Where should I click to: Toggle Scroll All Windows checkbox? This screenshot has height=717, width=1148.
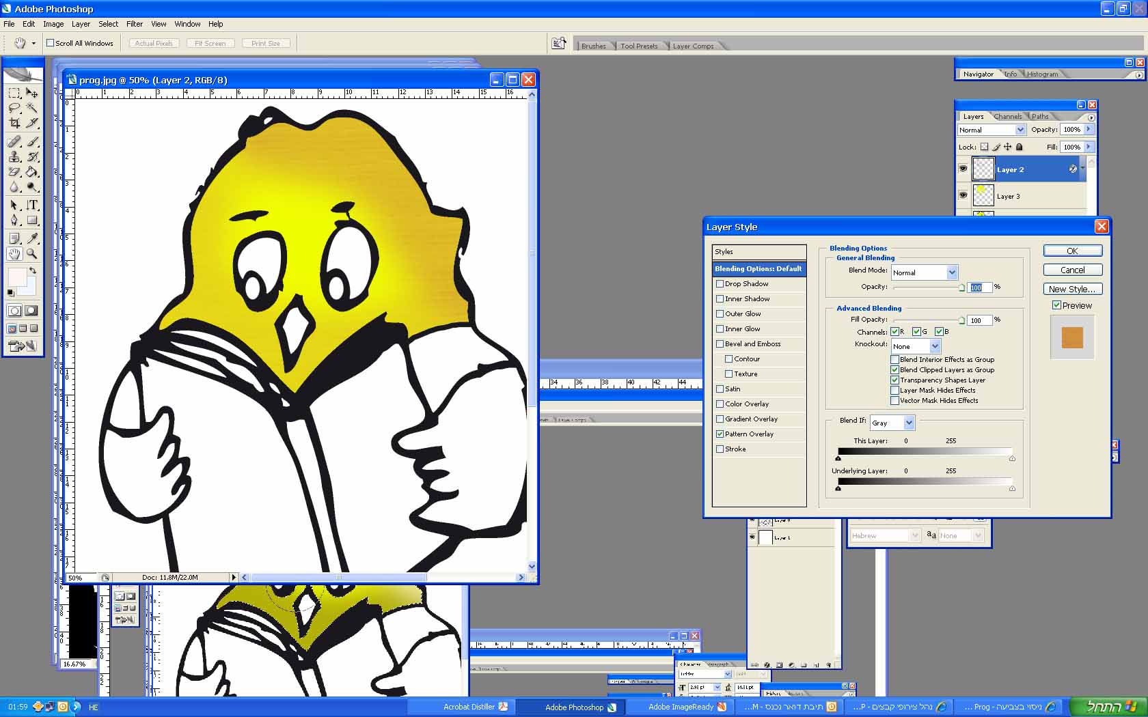point(50,43)
